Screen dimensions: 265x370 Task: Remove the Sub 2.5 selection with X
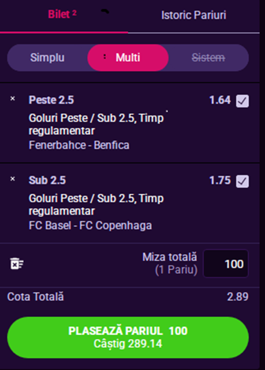13,179
